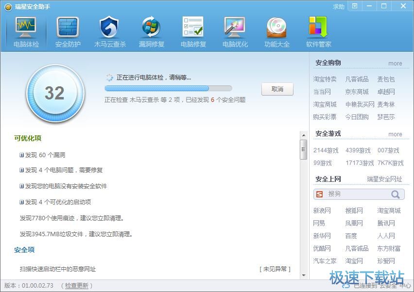414x292 pixels.
Task: Open the 电脑体检 monitor icon
Action: [x=26, y=28]
